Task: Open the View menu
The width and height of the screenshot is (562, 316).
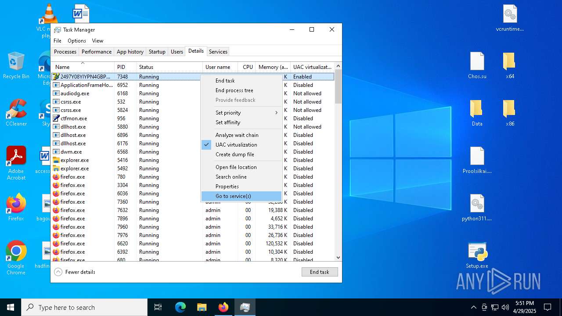Action: pos(97,41)
